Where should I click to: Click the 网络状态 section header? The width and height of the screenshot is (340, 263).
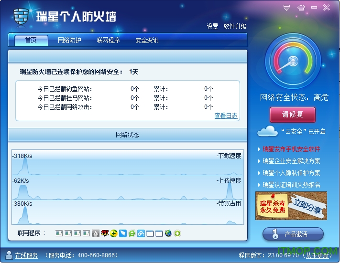[x=127, y=135]
